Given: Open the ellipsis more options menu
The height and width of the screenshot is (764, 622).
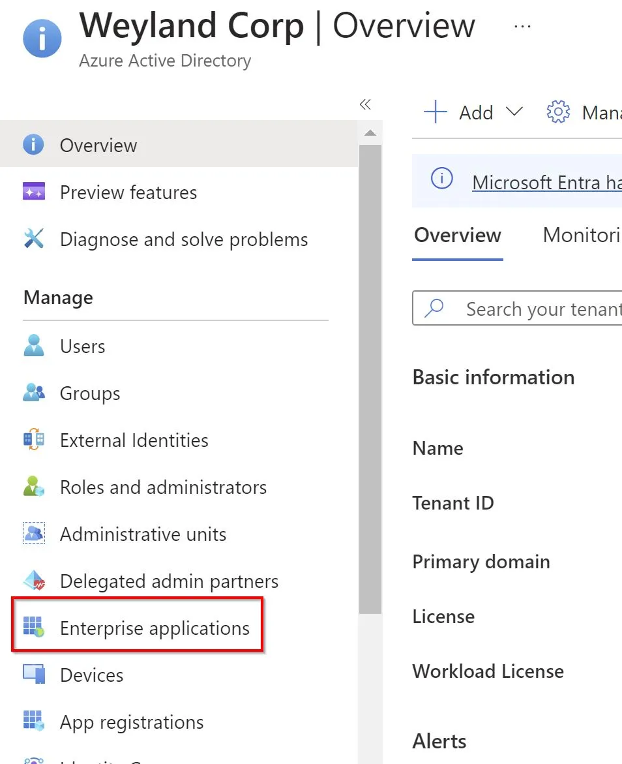Looking at the screenshot, I should (522, 26).
